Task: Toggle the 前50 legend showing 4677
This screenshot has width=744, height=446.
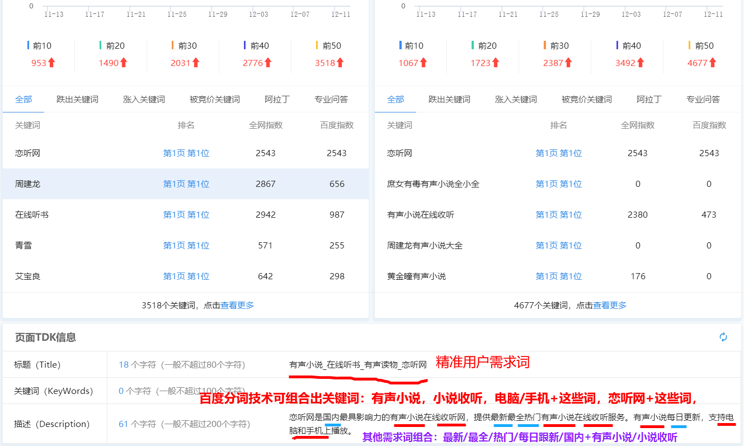Action: point(700,46)
